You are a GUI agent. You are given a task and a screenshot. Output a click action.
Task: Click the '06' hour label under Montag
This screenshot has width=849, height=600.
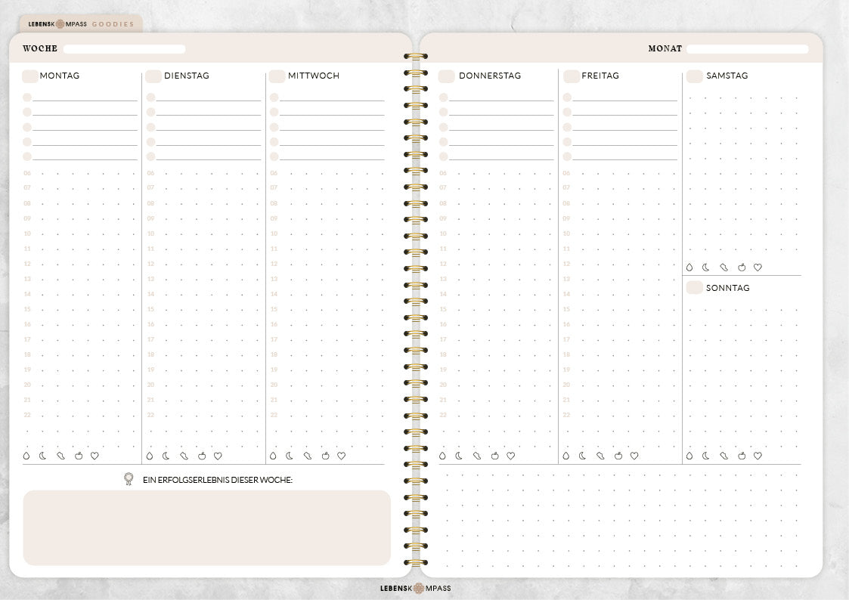tap(27, 173)
